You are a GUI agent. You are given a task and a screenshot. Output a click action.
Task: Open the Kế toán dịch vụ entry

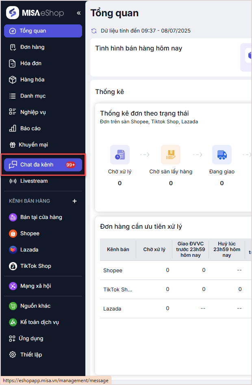[x=43, y=322]
